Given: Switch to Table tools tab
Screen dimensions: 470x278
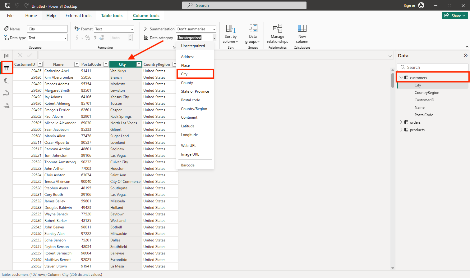Looking at the screenshot, I should tap(112, 15).
